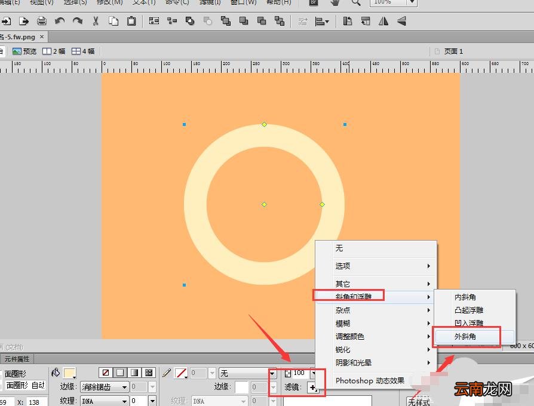This screenshot has height=406, width=534.
Task: Open the 其它 submenu
Action: tap(376, 284)
